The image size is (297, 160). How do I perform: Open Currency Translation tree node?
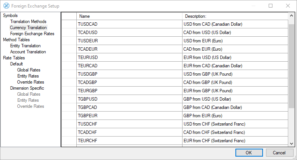(28, 28)
